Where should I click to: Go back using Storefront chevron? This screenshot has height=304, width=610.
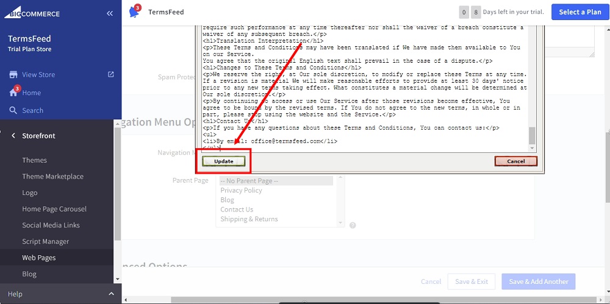click(13, 136)
